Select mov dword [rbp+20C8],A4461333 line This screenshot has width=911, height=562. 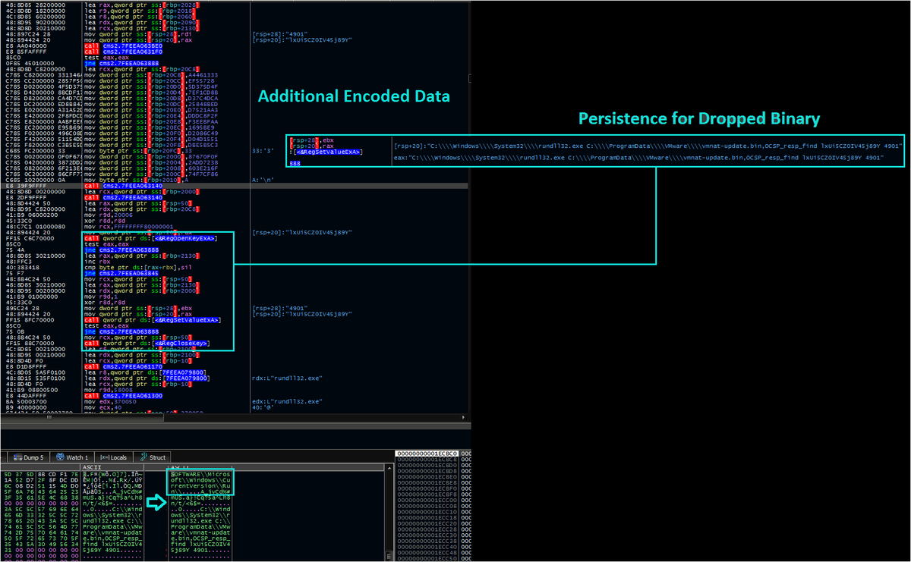[151, 77]
